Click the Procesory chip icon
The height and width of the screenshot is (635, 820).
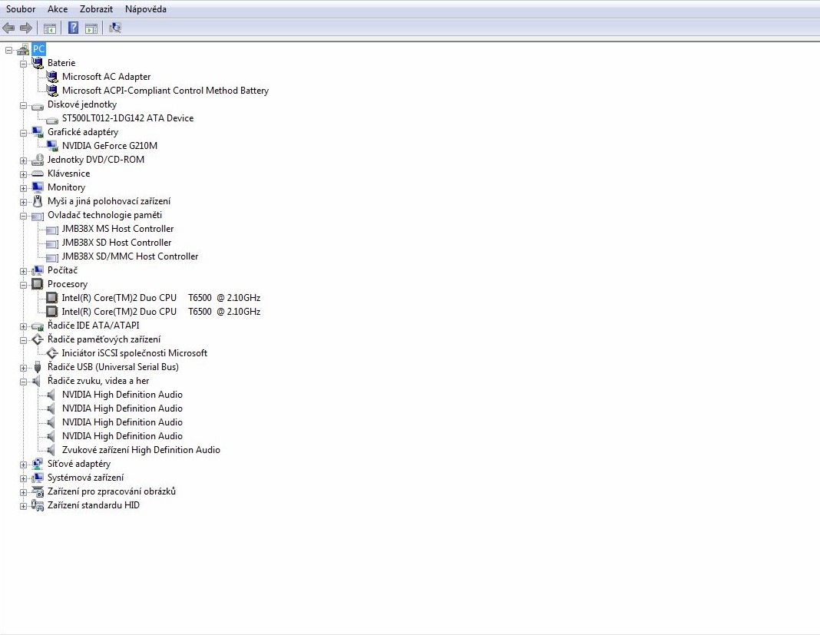pyautogui.click(x=37, y=284)
